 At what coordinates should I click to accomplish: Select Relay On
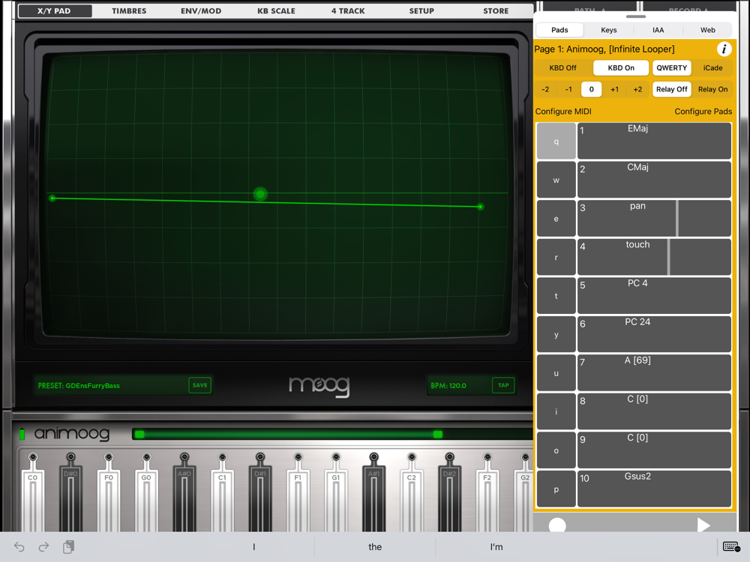[712, 89]
